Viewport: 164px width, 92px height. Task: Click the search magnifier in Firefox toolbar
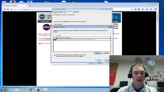(x=131, y=9)
